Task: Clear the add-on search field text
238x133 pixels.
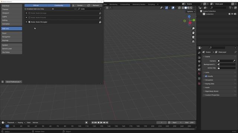Action: (x=100, y=9)
